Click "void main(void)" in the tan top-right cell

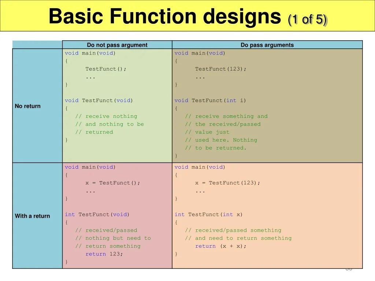pos(200,53)
